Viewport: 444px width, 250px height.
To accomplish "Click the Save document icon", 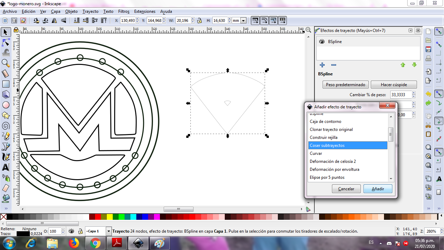I will (428, 49).
